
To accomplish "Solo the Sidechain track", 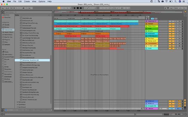I will pyautogui.click(x=176, y=21).
